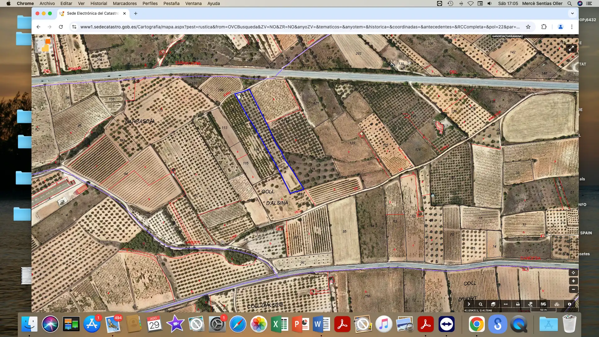Open Chrome's three-dot menu
Screen dimensions: 599x337
pyautogui.click(x=572, y=27)
